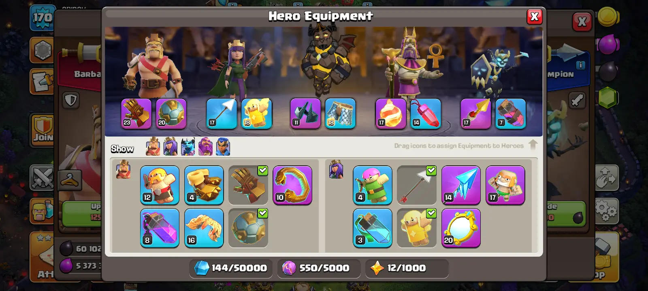648x291 pixels.
Task: Toggle the equipped Healer Puppet checkbox item
Action: [x=417, y=228]
